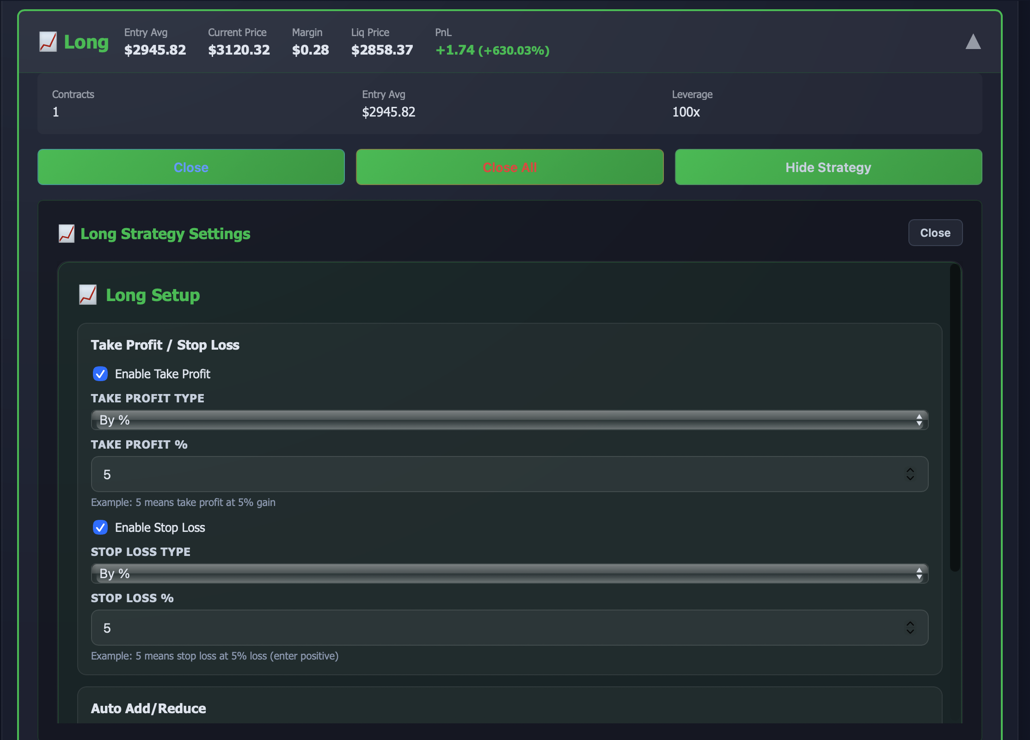Screen dimensions: 1030x740
Task: Click the Close All button
Action: (x=509, y=167)
